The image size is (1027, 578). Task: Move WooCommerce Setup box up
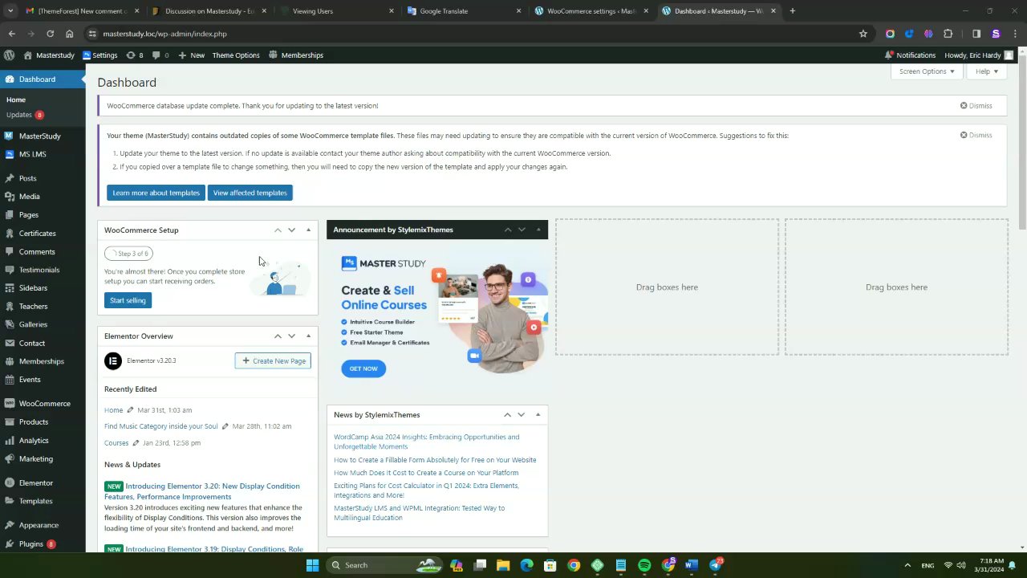278,230
